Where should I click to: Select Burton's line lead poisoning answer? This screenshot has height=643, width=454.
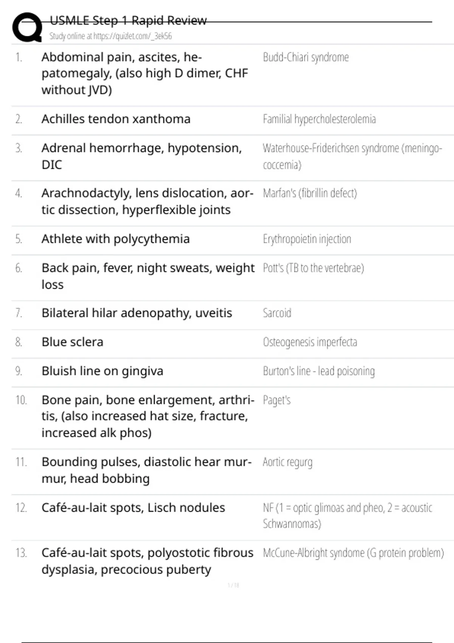point(319,371)
